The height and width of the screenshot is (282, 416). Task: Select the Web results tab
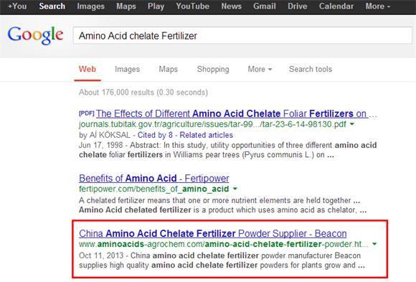tap(88, 69)
